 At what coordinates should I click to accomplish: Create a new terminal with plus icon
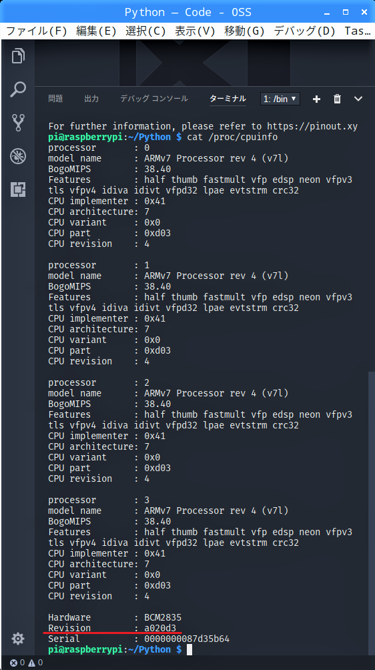[316, 99]
